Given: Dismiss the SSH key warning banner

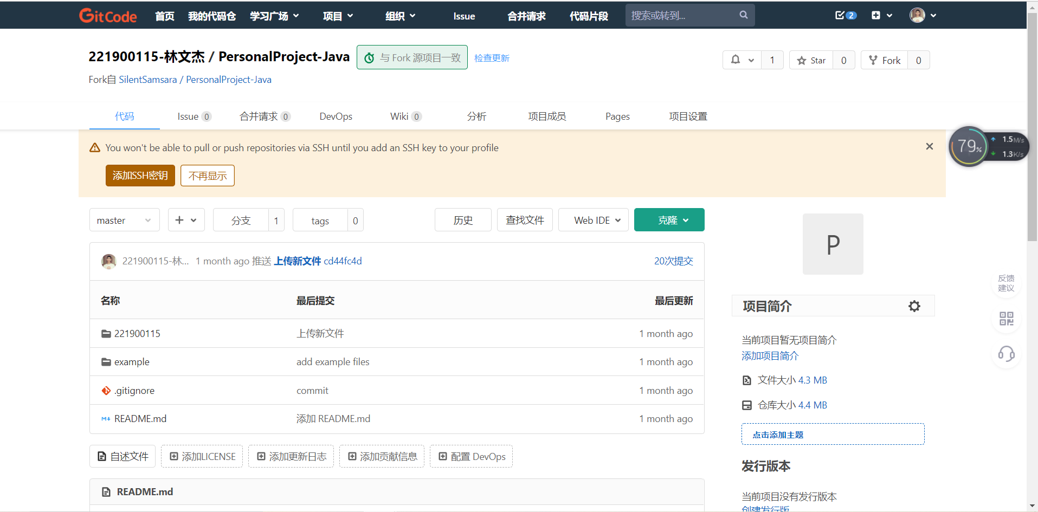Looking at the screenshot, I should pyautogui.click(x=929, y=146).
